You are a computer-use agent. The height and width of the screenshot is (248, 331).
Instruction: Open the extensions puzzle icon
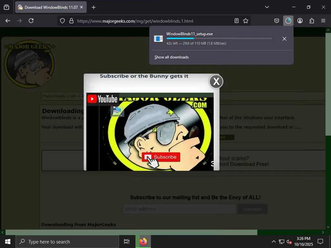312,21
